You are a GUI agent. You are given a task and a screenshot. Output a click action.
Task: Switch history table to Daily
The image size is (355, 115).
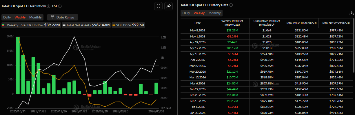(186, 13)
